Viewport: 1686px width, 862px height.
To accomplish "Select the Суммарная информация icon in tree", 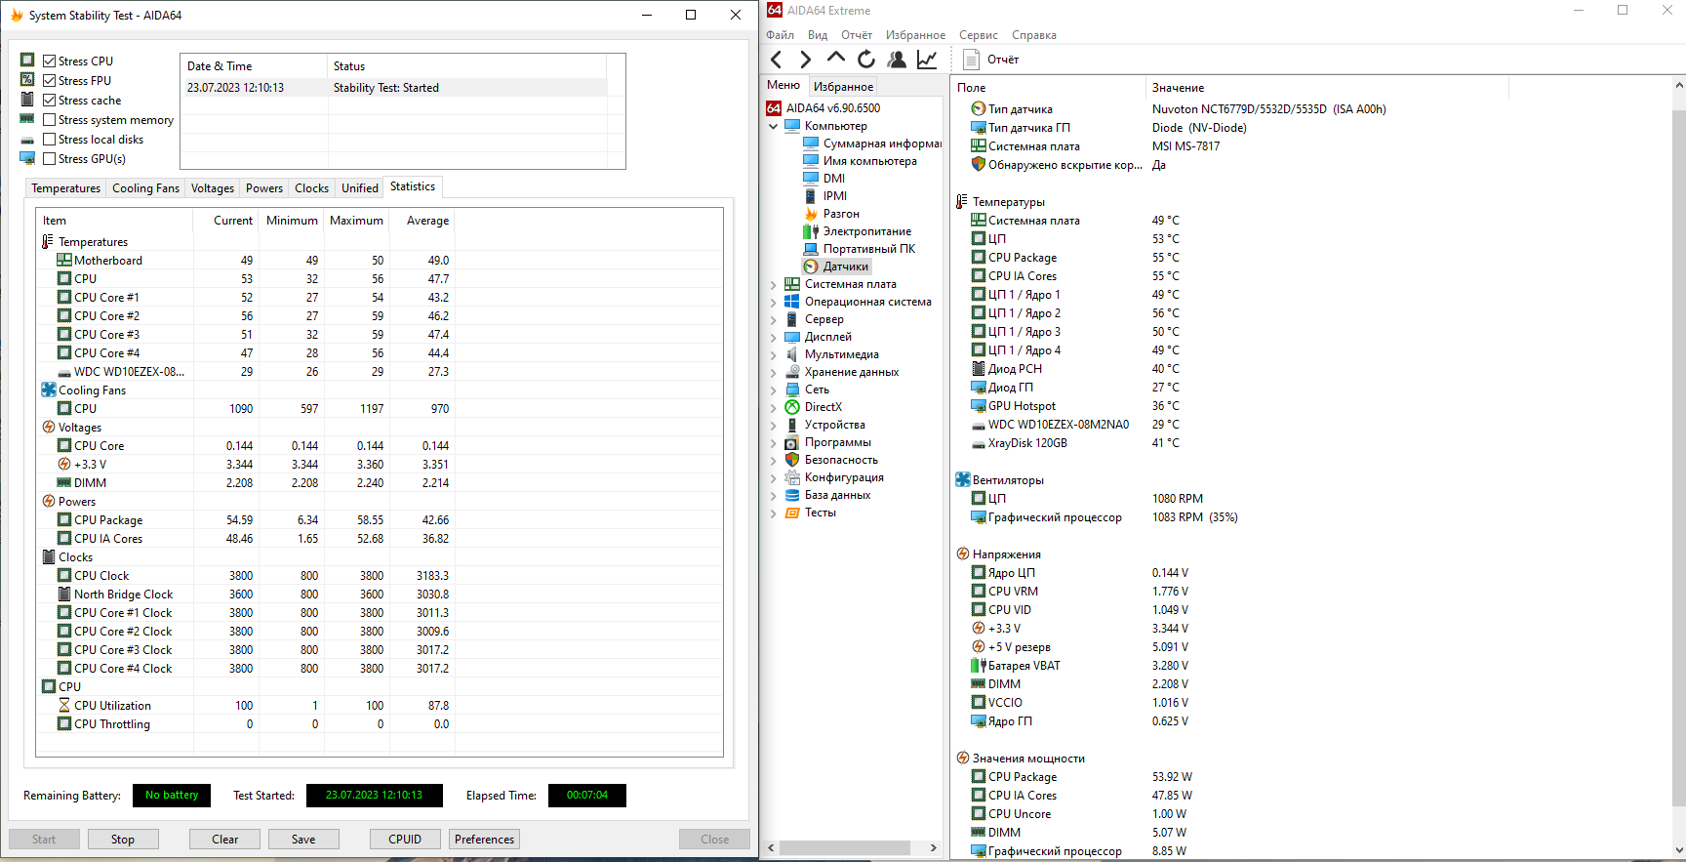I will (811, 144).
